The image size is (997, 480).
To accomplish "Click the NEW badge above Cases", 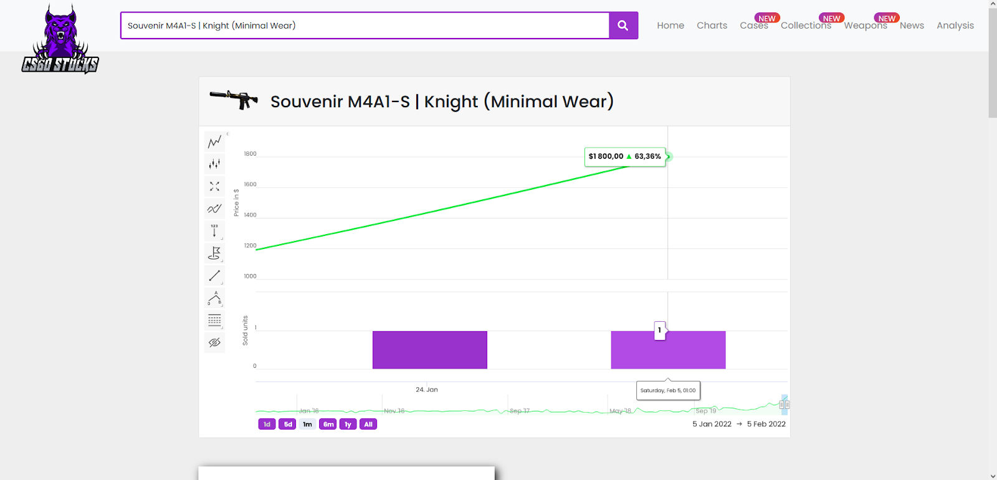I will coord(767,18).
